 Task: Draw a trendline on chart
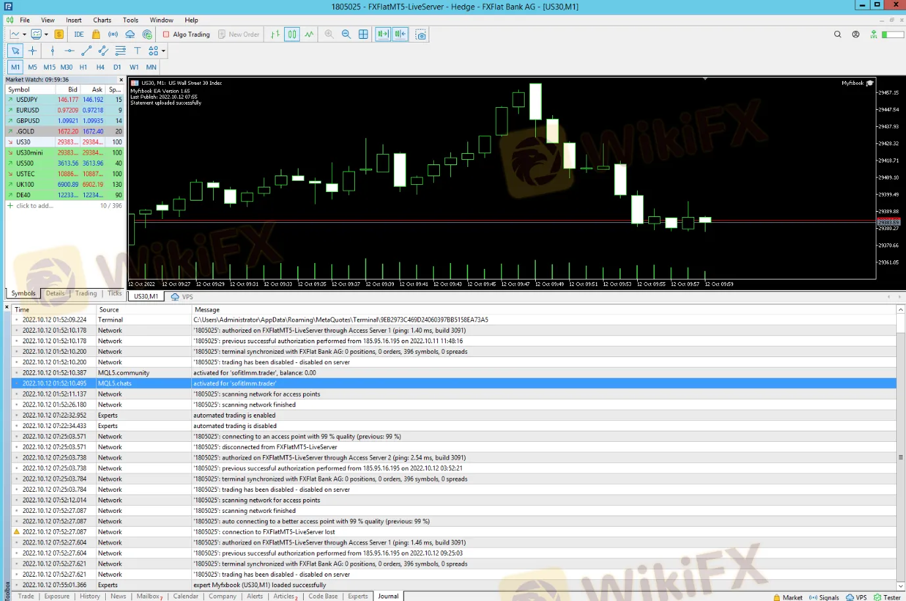click(x=86, y=51)
